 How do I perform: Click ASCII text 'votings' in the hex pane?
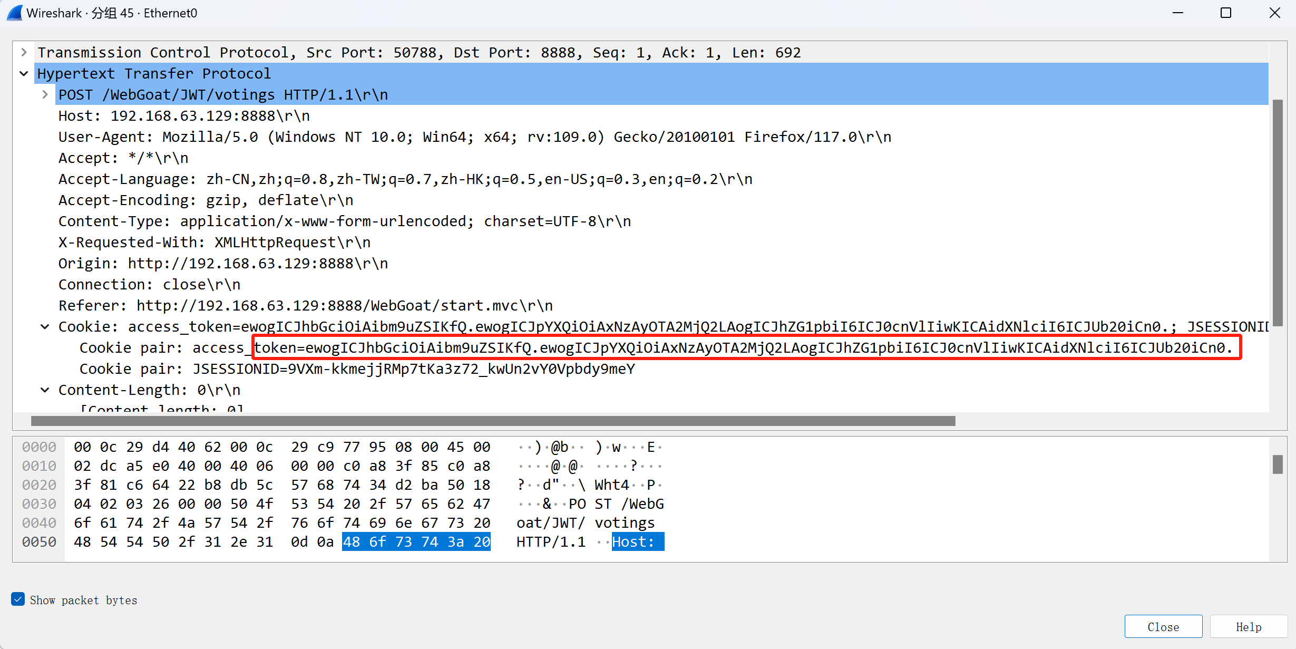[625, 522]
